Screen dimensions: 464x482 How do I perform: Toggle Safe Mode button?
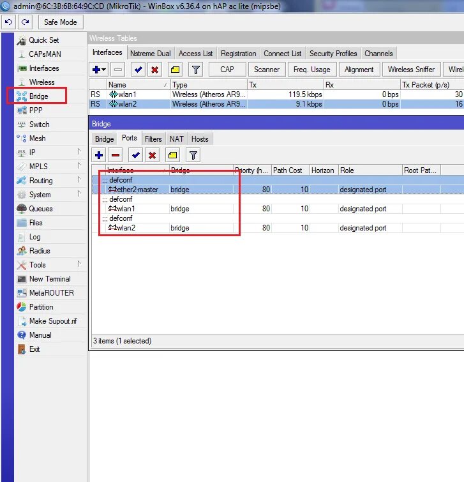61,22
